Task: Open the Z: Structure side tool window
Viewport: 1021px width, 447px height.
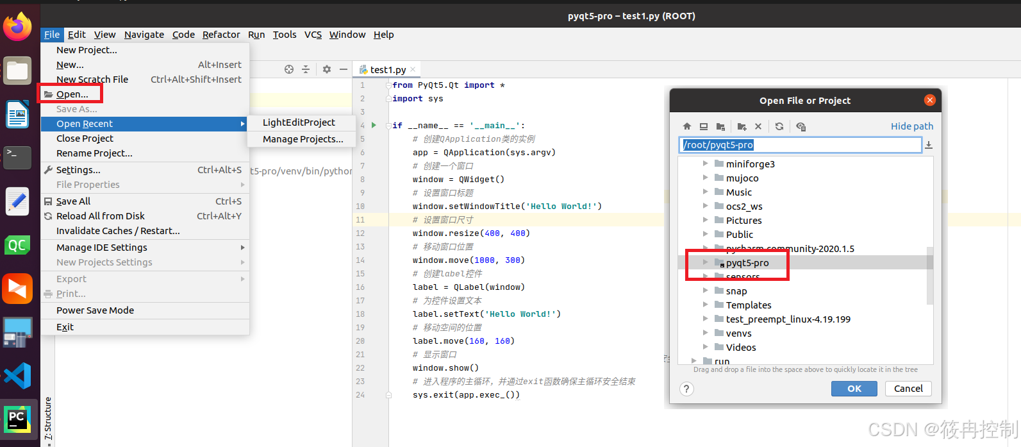Action: click(x=48, y=419)
